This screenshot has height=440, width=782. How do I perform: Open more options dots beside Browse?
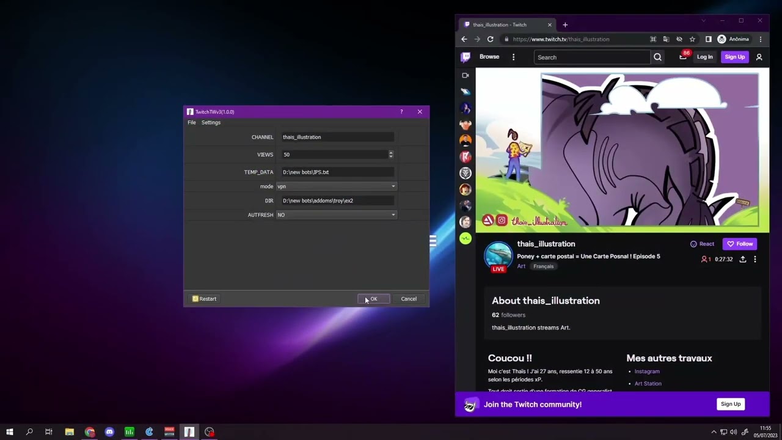(513, 57)
